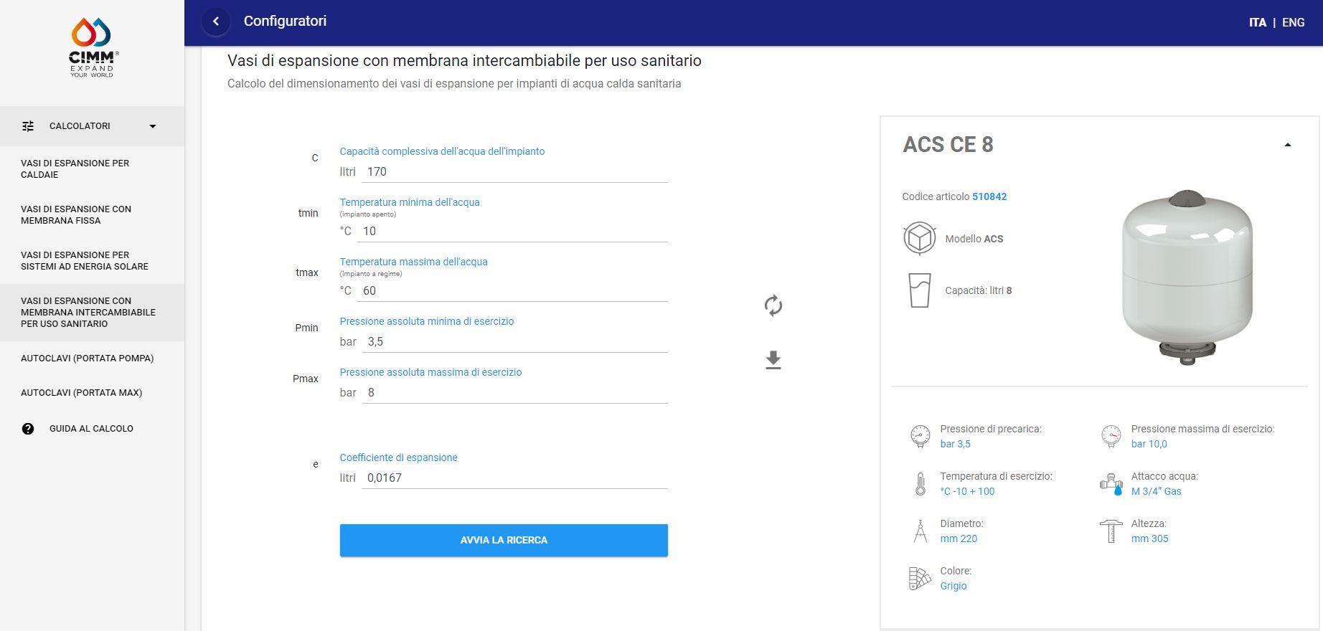Screen dimensions: 1323x631
Task: Click the gauge icon for Pressione di precarica
Action: 920,436
